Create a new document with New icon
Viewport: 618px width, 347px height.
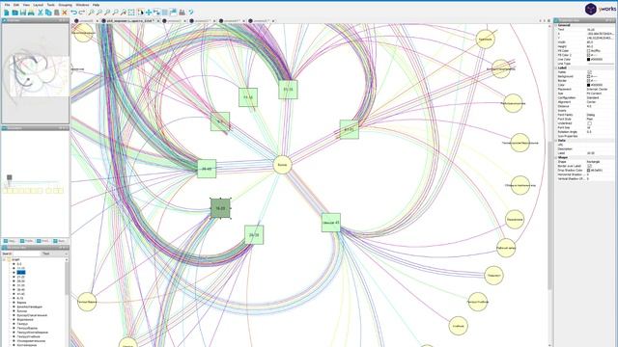click(7, 13)
